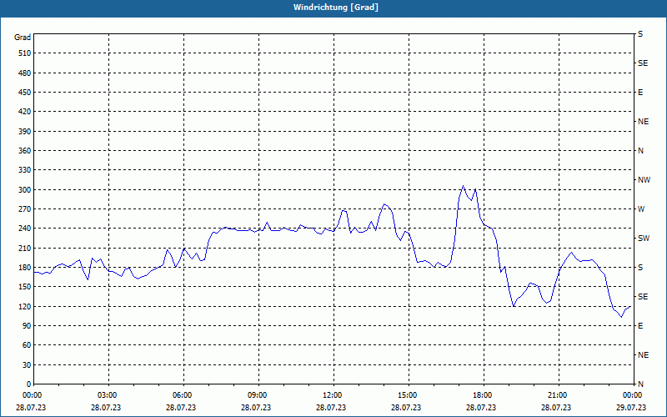Select the 180 degree axis label

pos(25,268)
